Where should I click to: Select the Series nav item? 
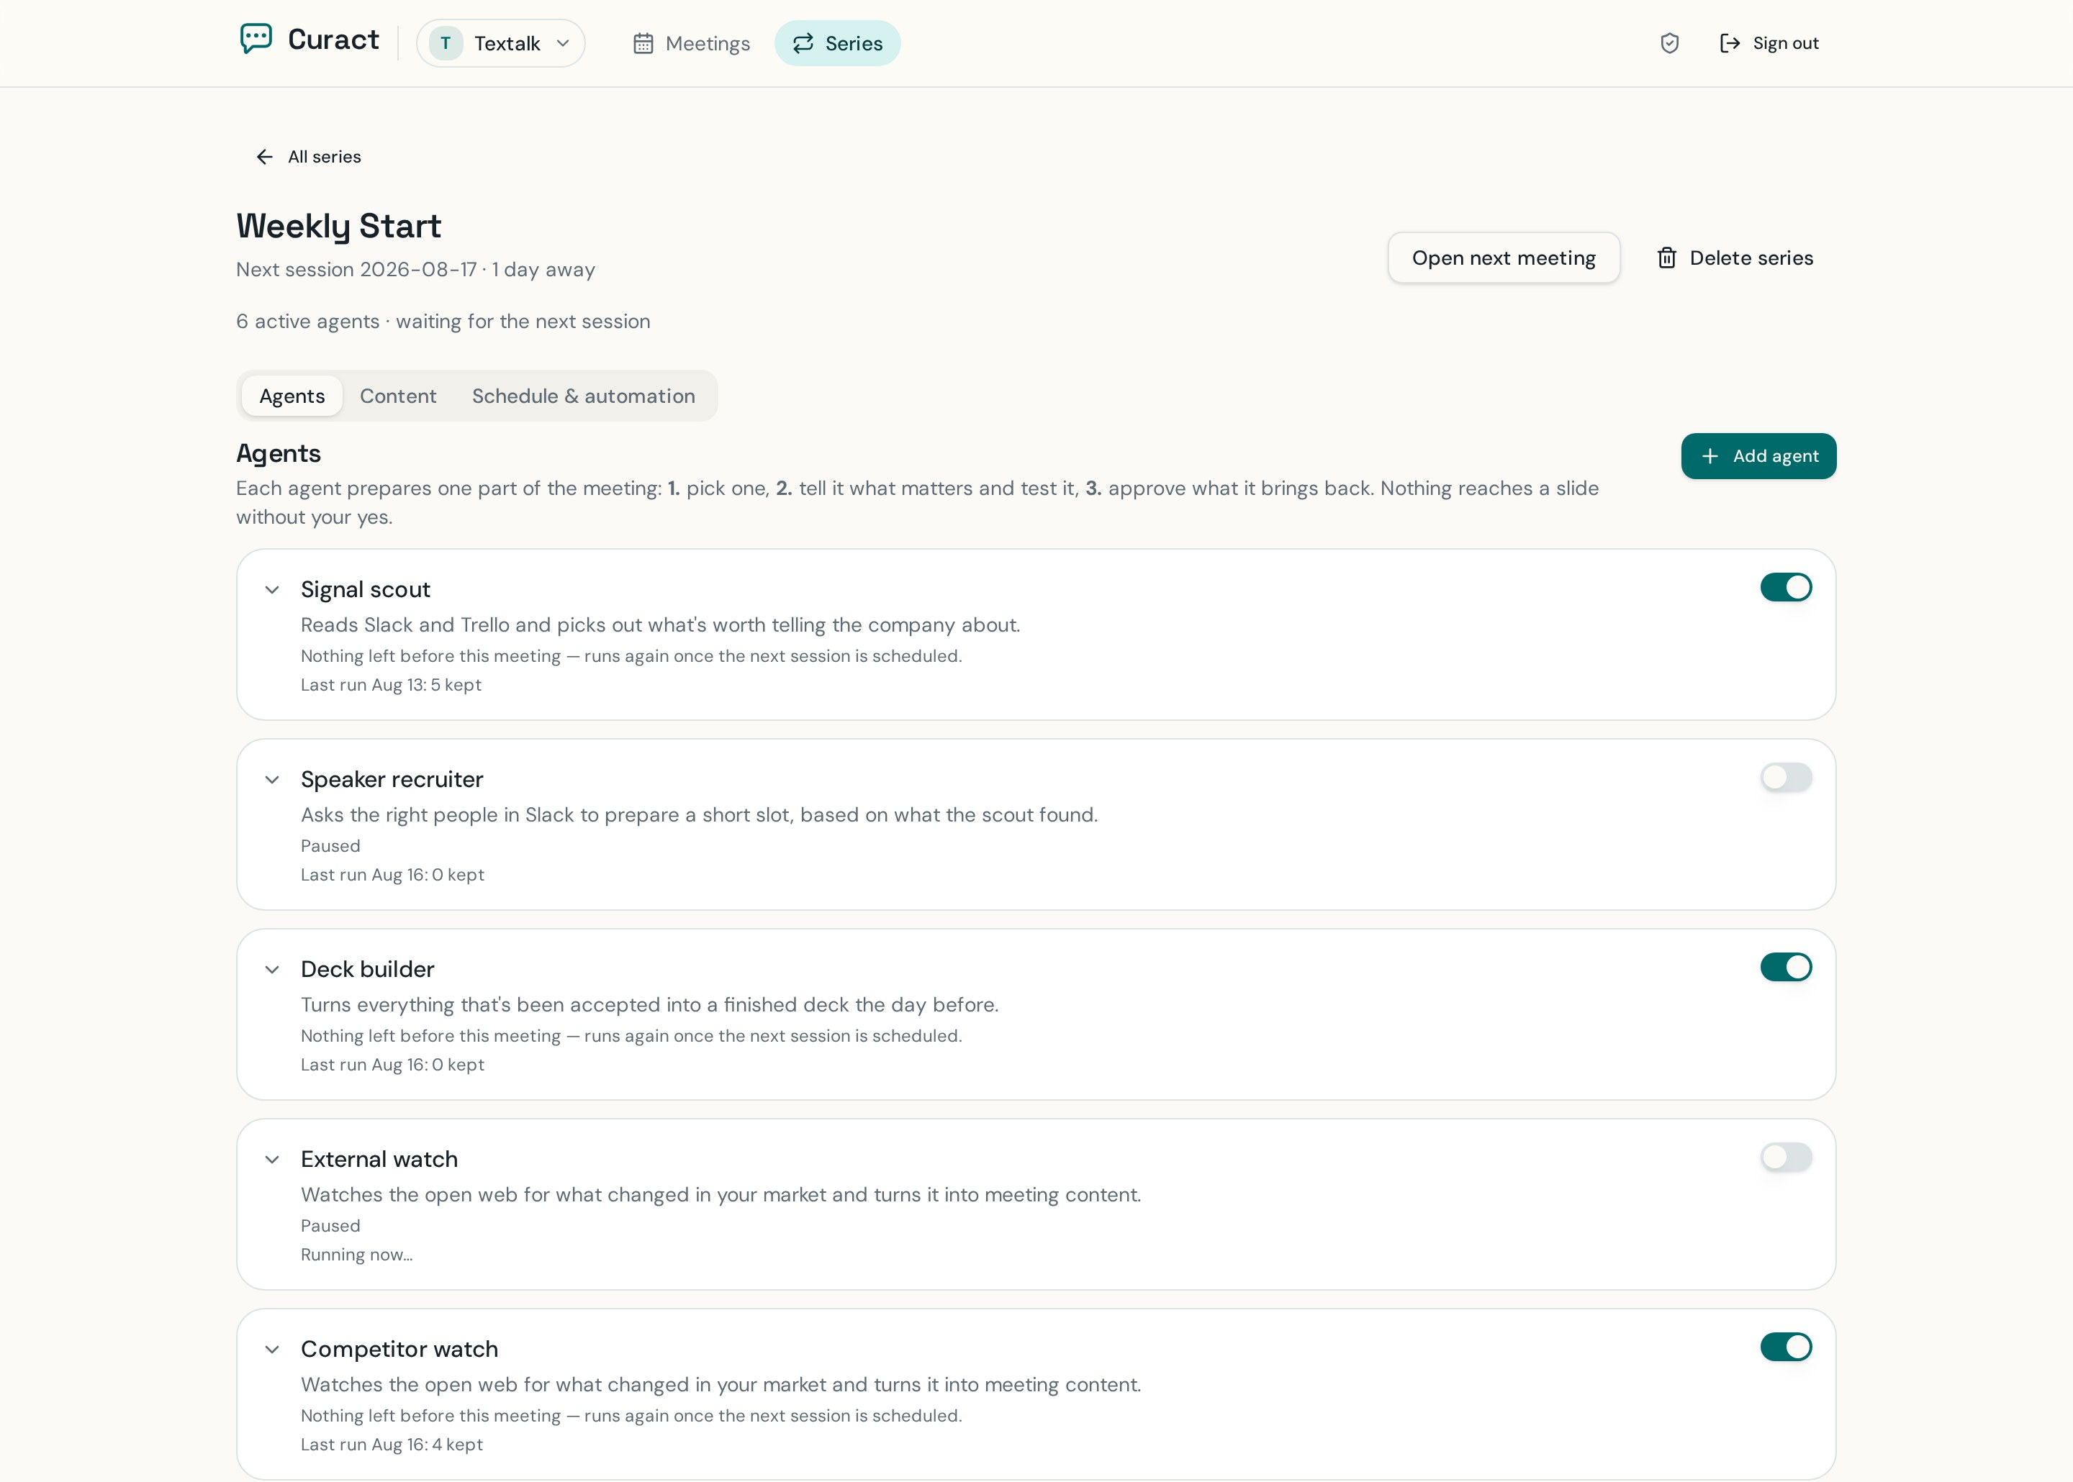point(837,43)
